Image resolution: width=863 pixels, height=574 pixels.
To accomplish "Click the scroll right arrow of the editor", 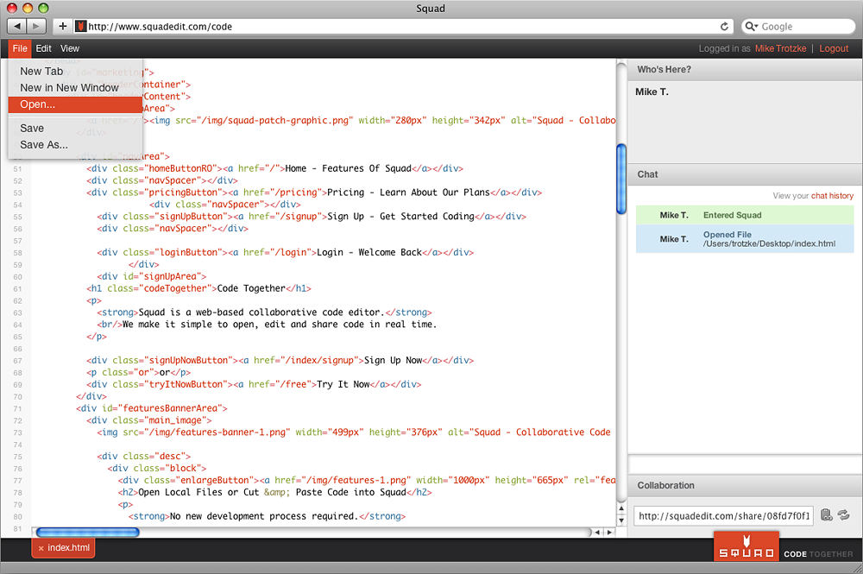I will tap(609, 533).
